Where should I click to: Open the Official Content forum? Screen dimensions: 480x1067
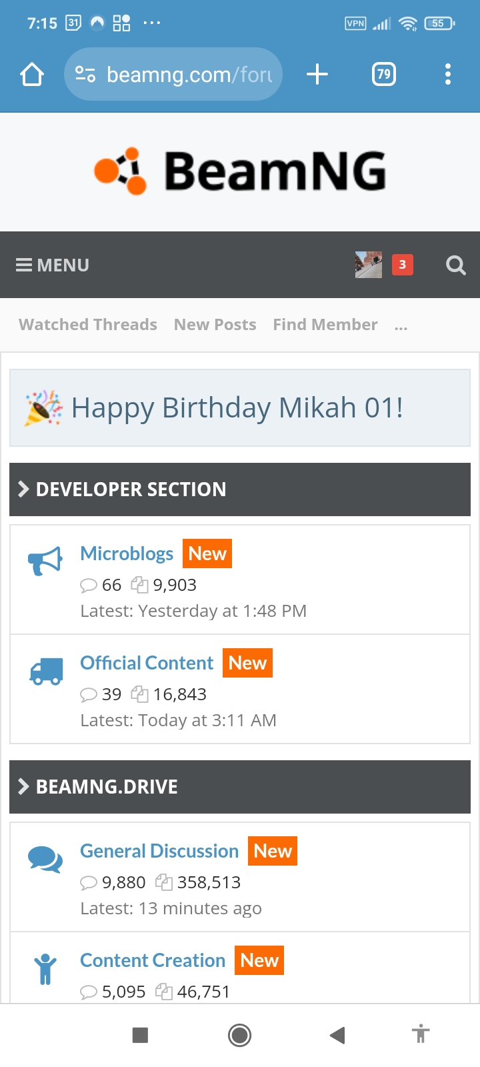[147, 663]
